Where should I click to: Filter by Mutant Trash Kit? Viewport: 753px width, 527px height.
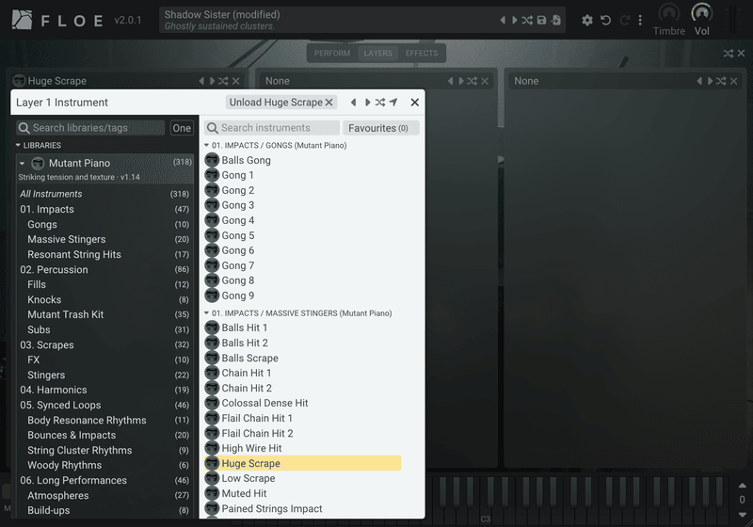click(104, 314)
